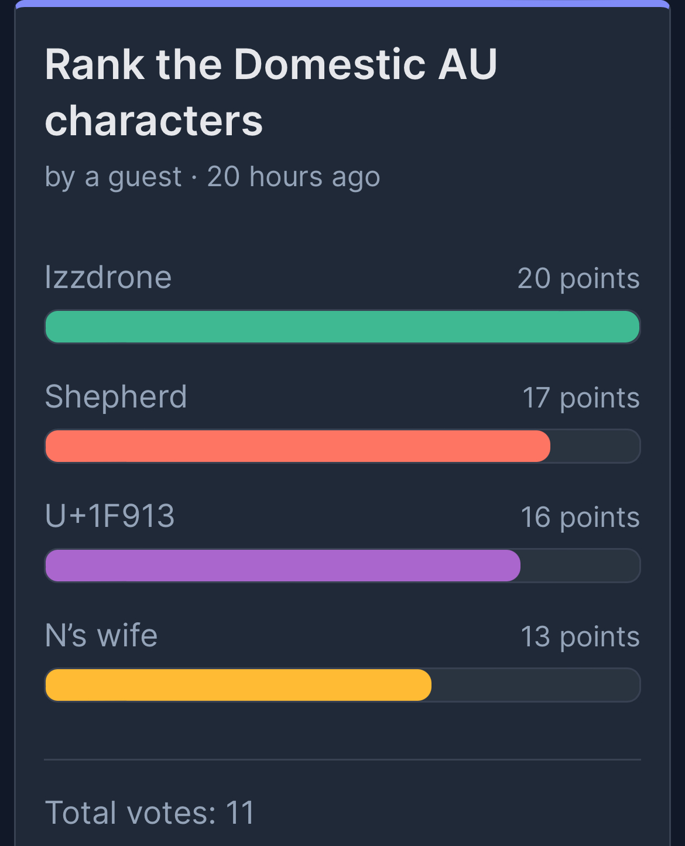Click the "by a guest" author text
685x846 pixels.
pos(113,177)
